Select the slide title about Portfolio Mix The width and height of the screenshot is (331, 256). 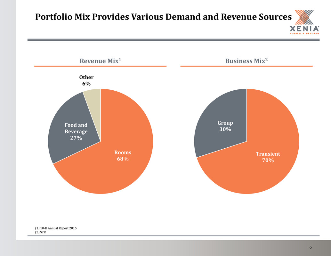164,17
